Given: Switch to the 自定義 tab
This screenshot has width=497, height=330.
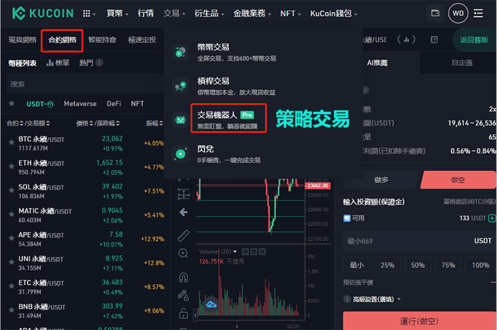Looking at the screenshot, I should pyautogui.click(x=462, y=63).
